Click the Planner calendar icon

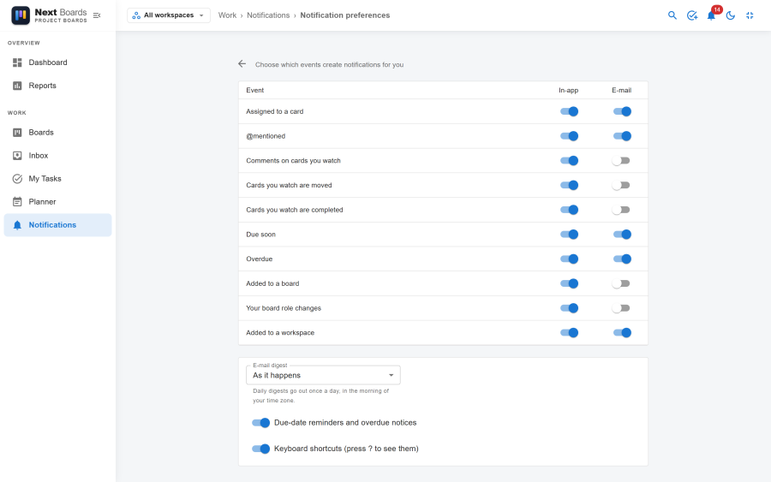click(x=17, y=201)
